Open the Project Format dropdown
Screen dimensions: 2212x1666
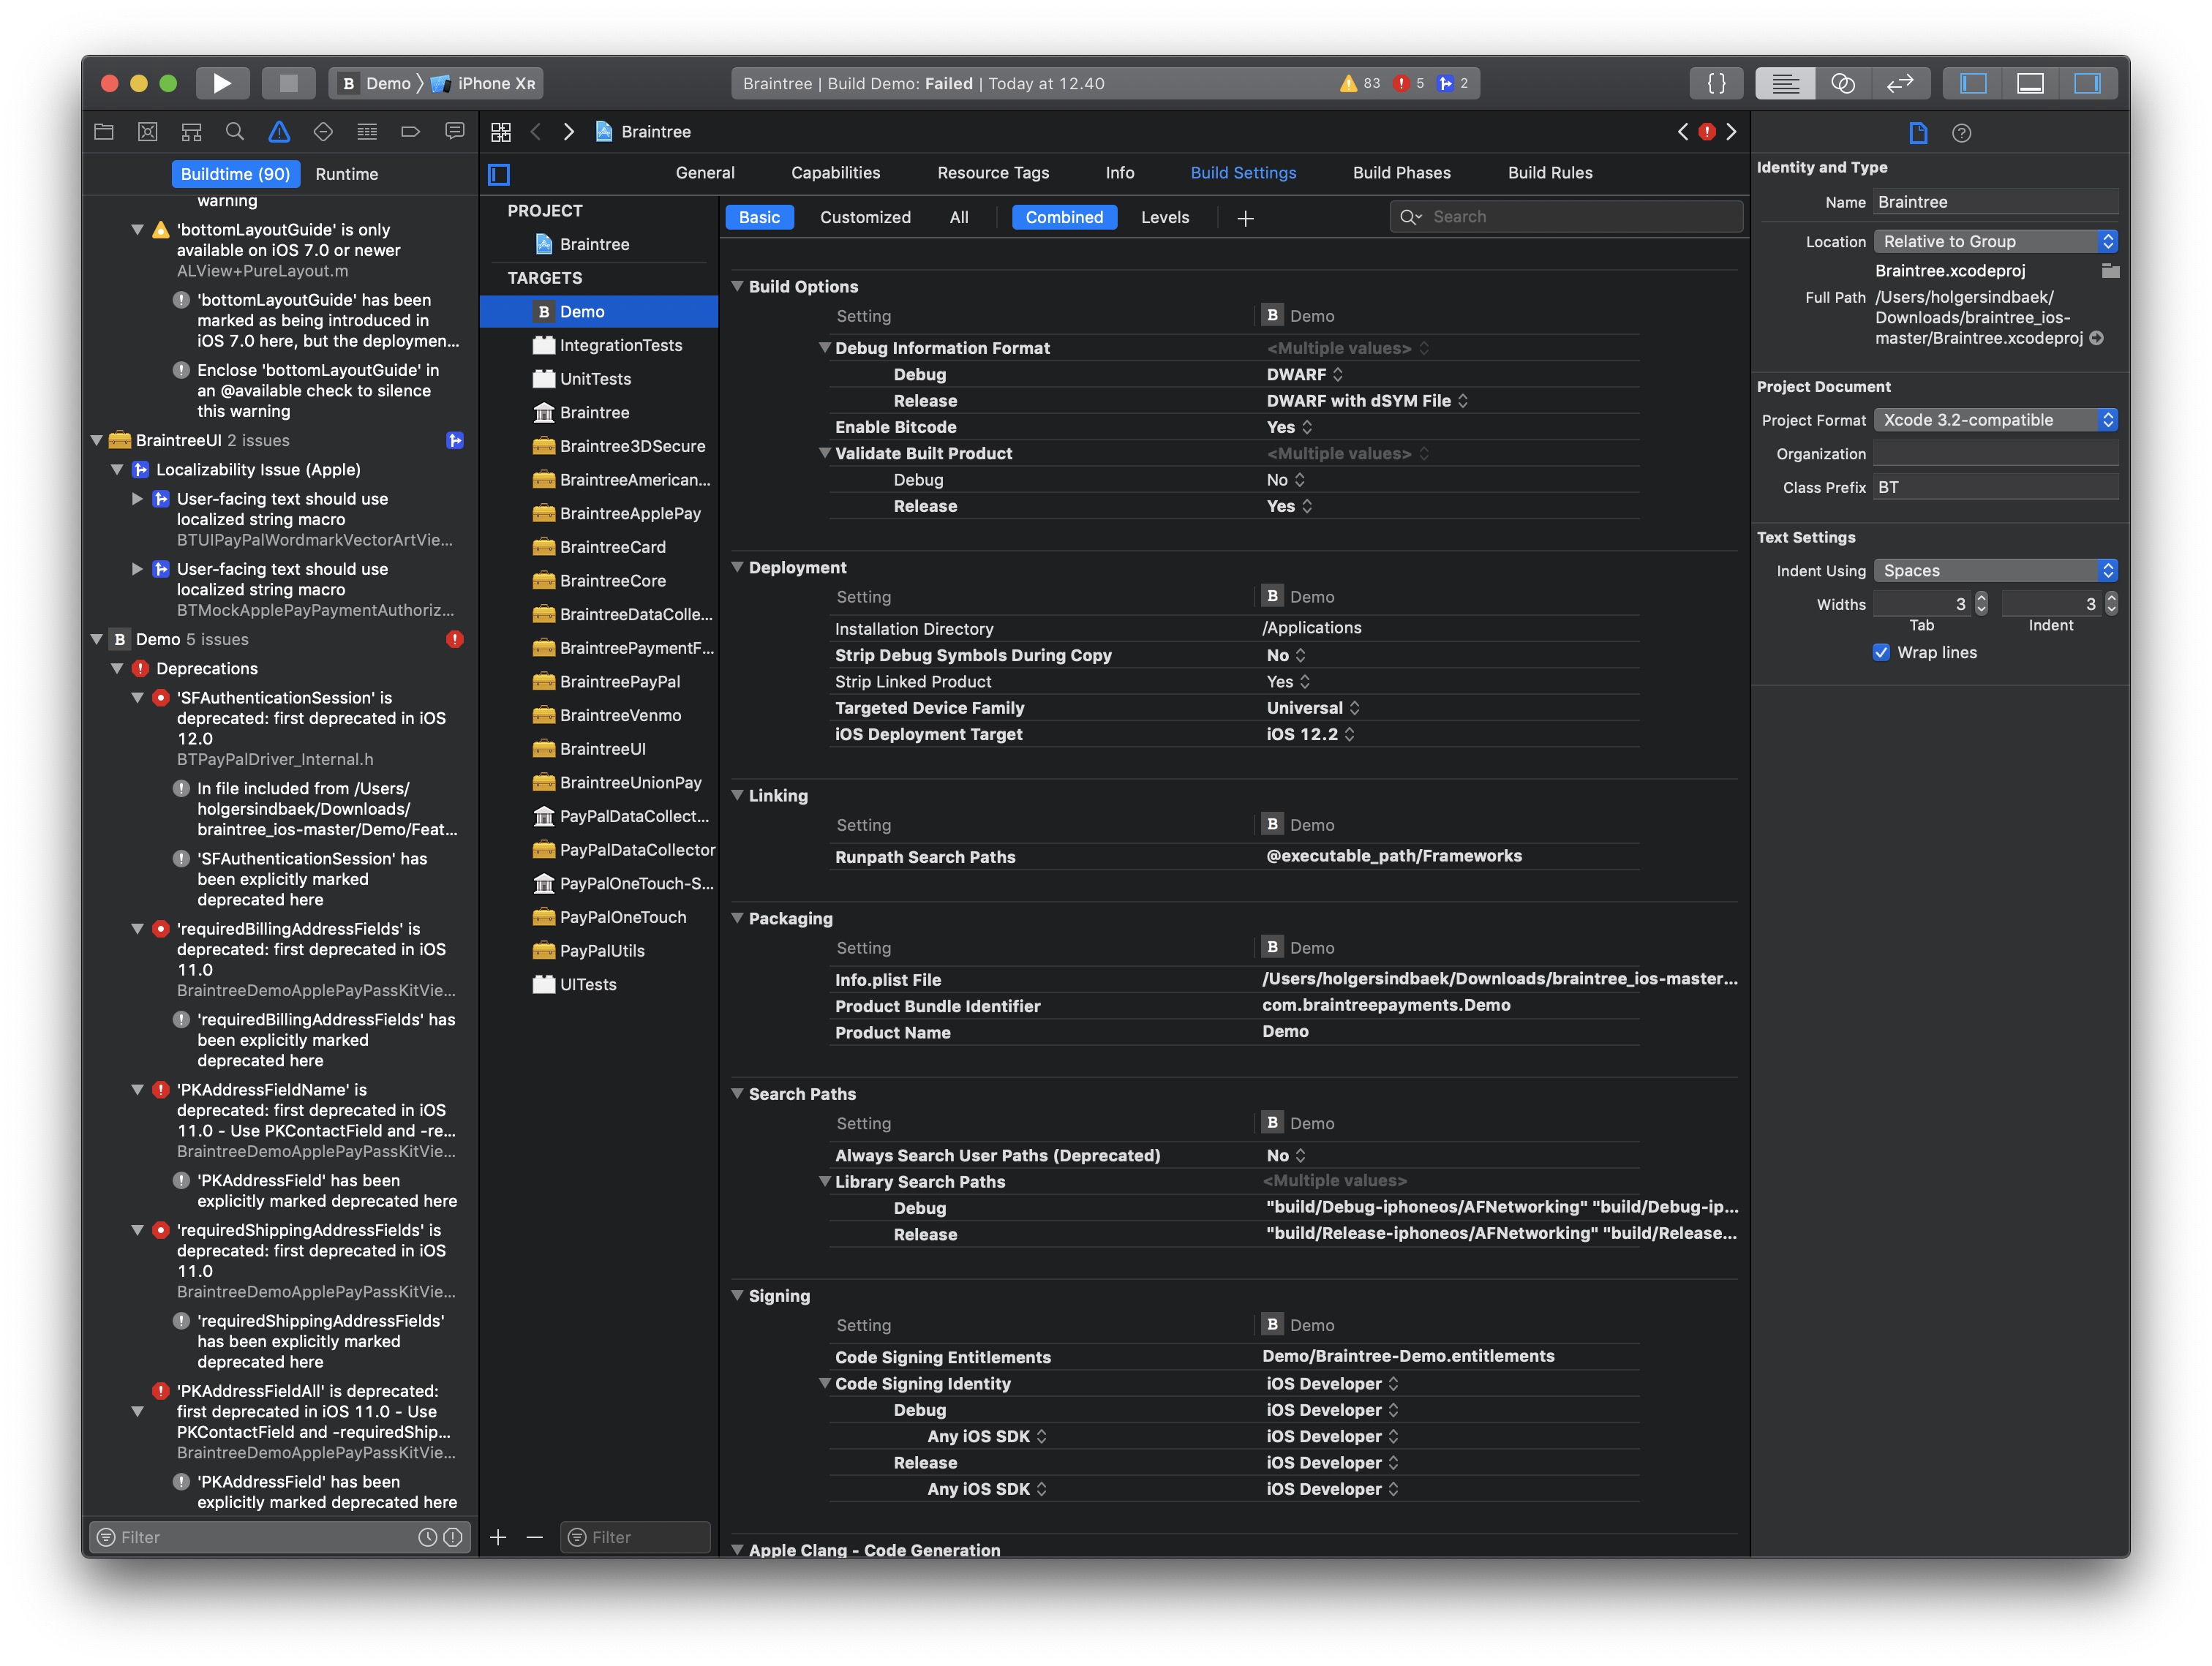tap(1996, 420)
